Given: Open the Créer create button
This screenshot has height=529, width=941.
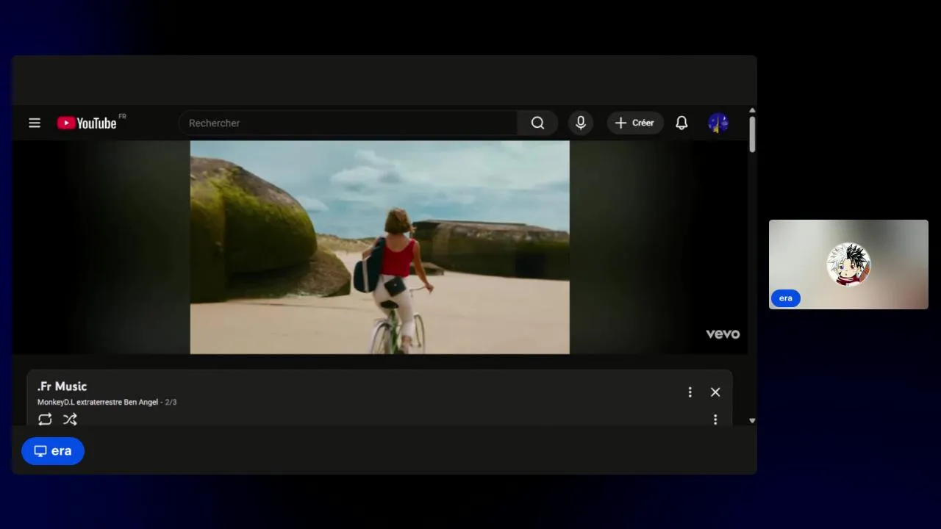Looking at the screenshot, I should coord(635,123).
